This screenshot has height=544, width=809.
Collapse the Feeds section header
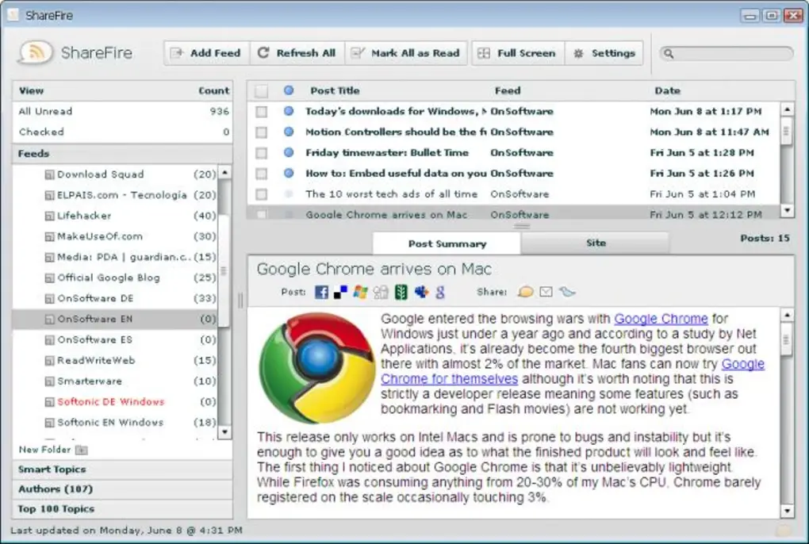point(122,154)
